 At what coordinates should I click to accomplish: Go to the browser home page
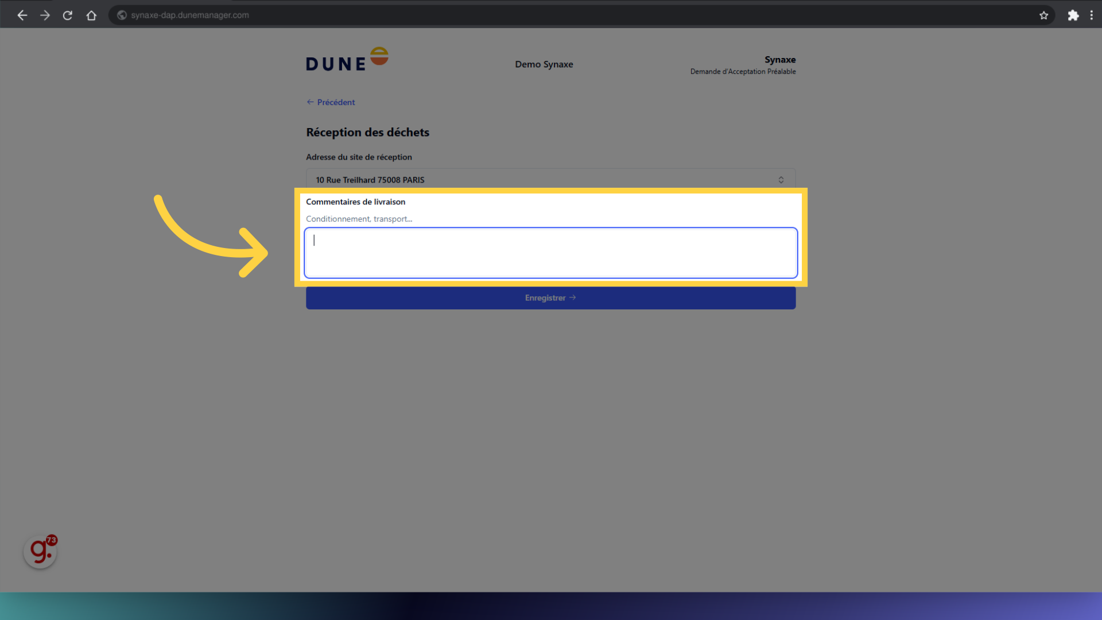(91, 15)
